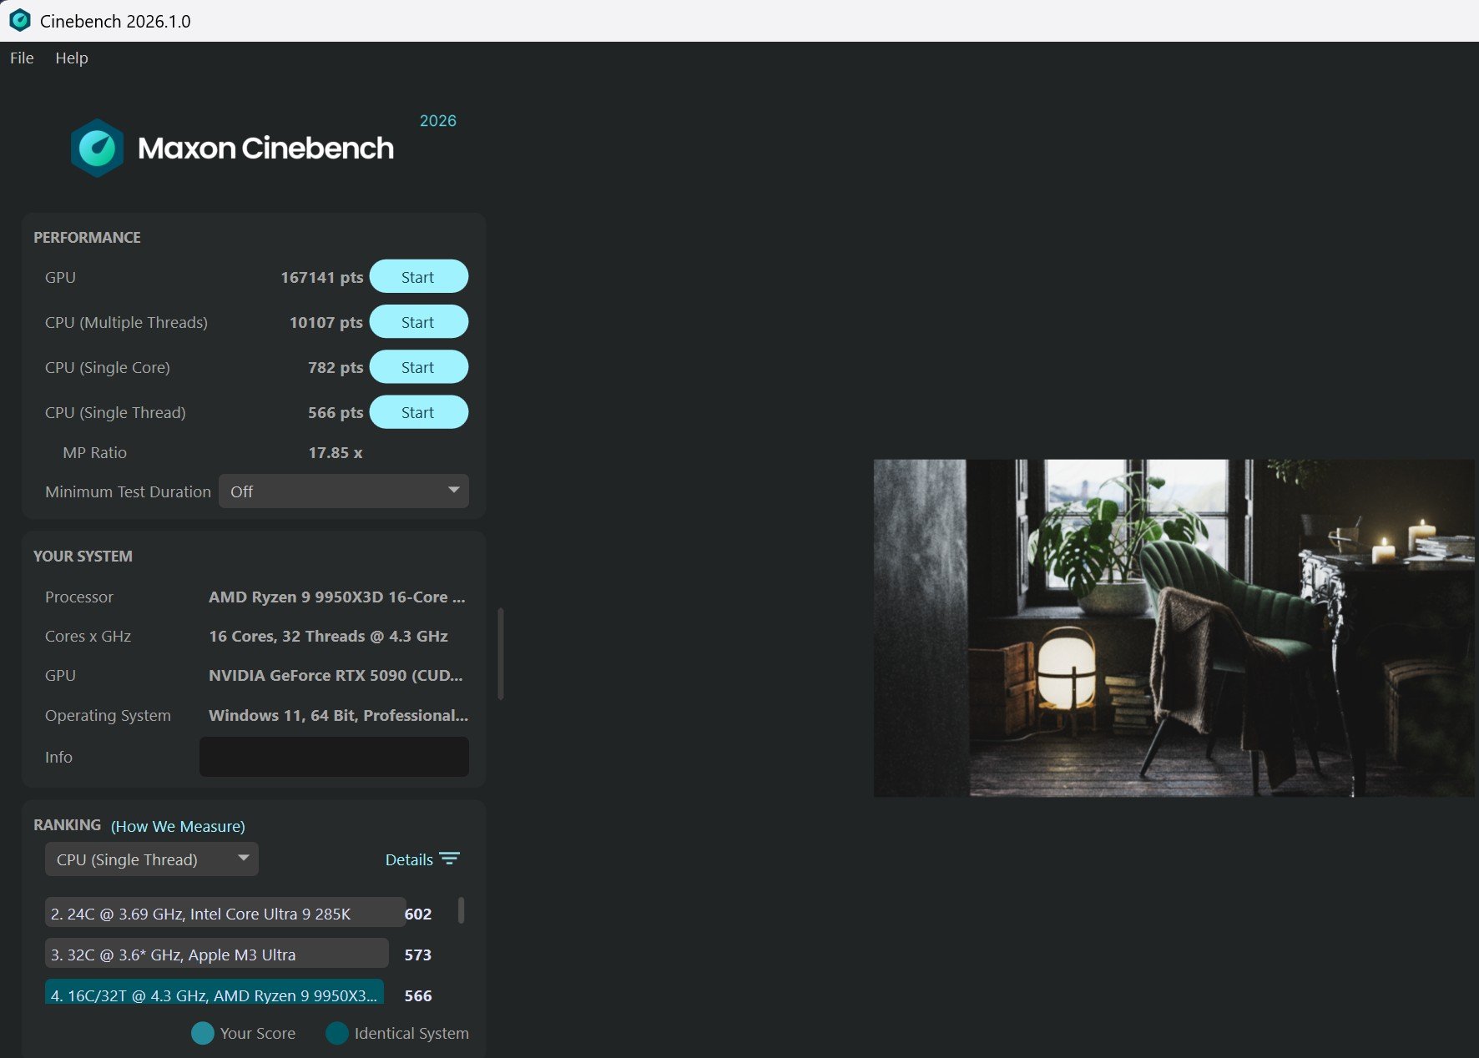Viewport: 1479px width, 1058px height.
Task: Click the Processor value AMD Ryzen 9 9950X3D
Action: point(337,597)
